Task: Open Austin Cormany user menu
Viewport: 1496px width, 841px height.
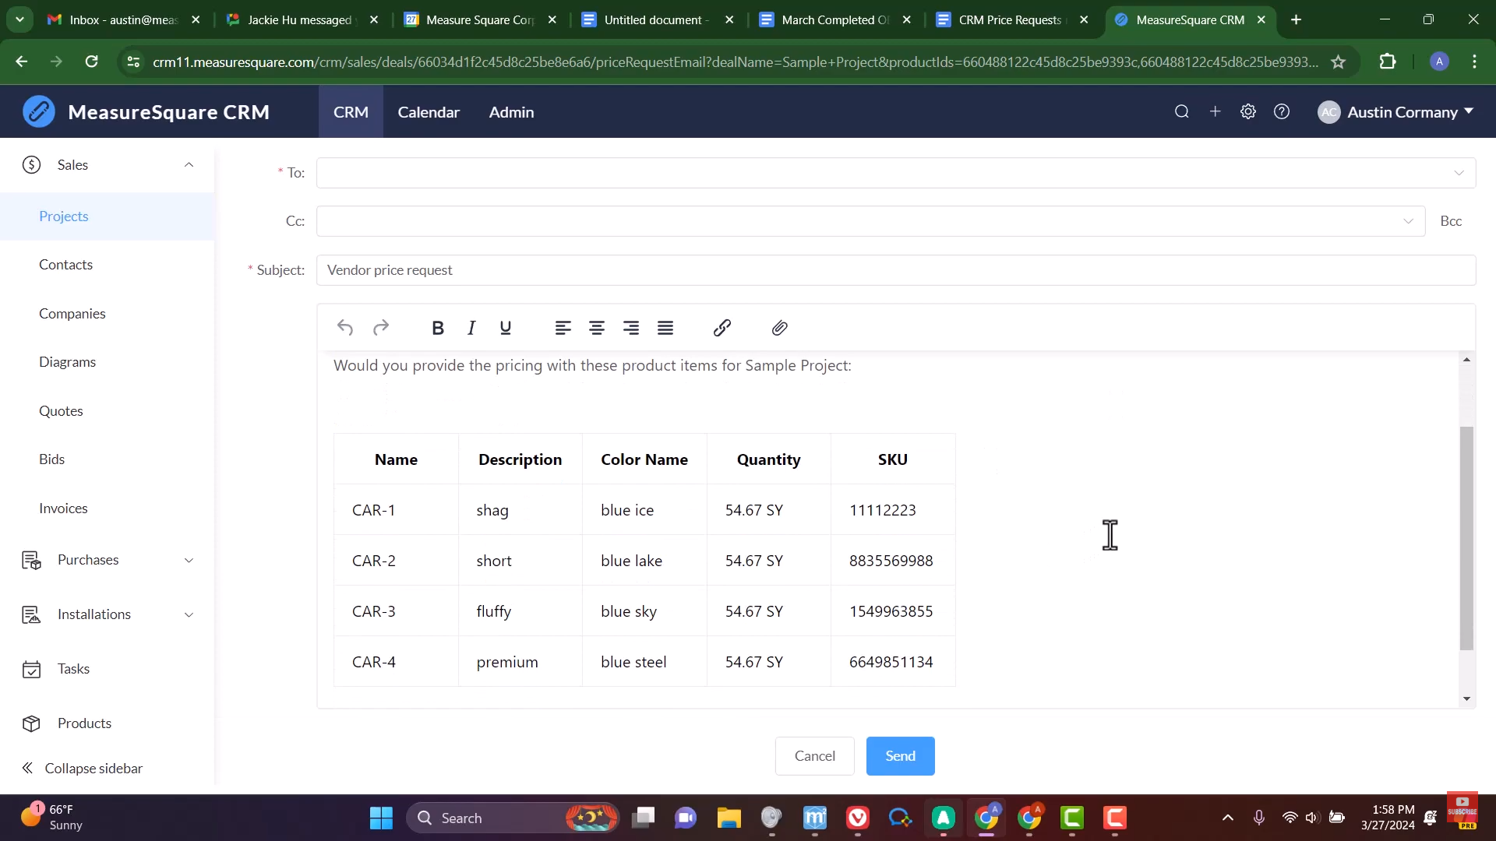Action: [x=1395, y=112]
